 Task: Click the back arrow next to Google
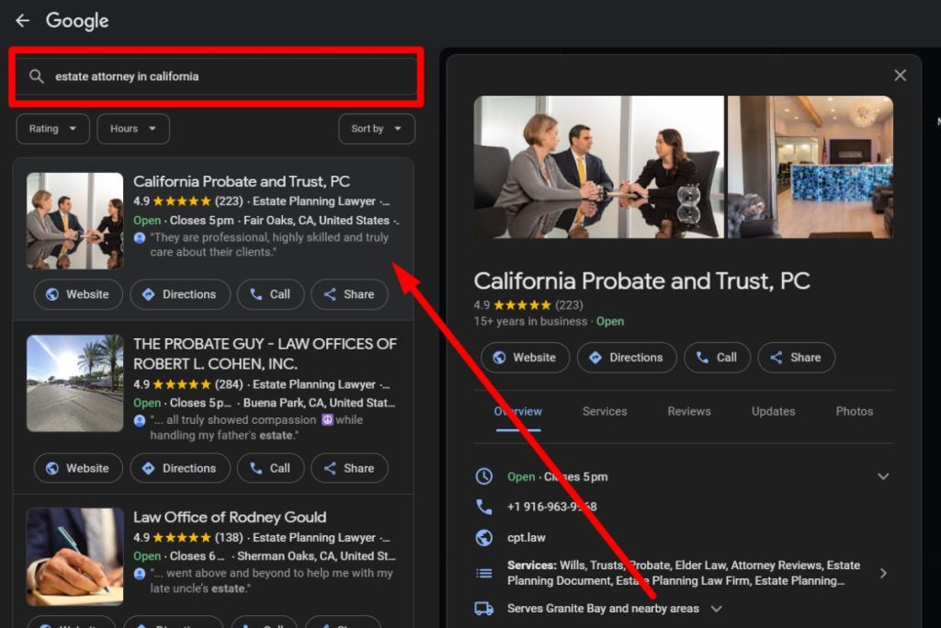(22, 21)
